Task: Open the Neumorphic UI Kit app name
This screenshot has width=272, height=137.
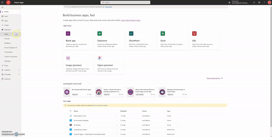Action: pos(80,116)
